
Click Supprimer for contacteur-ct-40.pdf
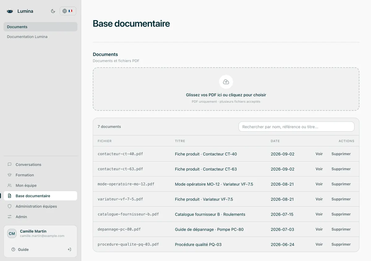coord(341,154)
